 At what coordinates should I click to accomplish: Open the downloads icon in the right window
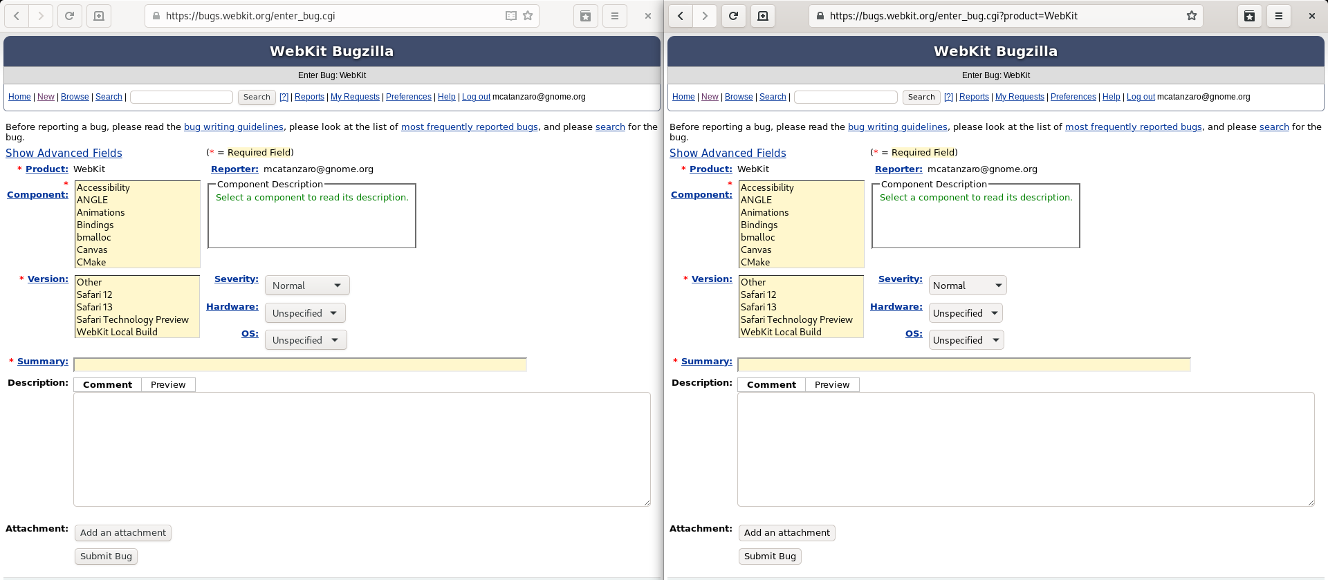(1250, 16)
